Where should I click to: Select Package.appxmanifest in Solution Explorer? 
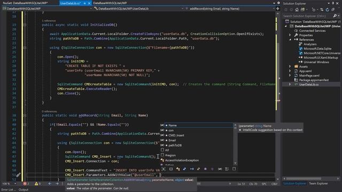(314, 80)
